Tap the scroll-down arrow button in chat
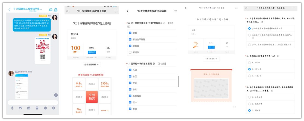The height and width of the screenshot is (121, 304). pyautogui.click(x=56, y=95)
